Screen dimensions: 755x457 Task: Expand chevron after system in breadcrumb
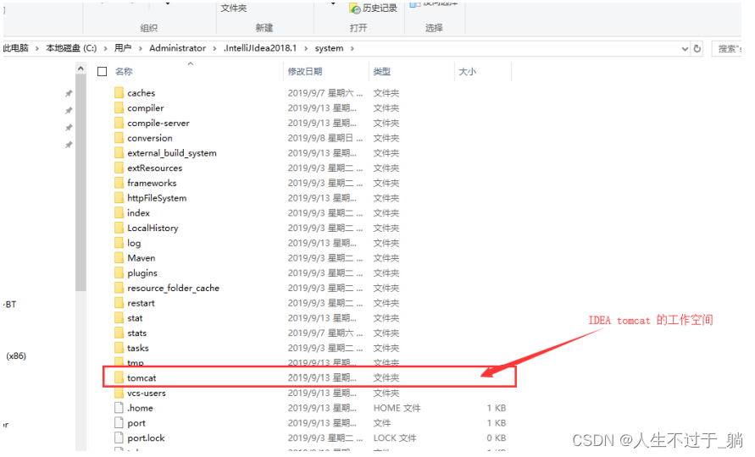[353, 48]
